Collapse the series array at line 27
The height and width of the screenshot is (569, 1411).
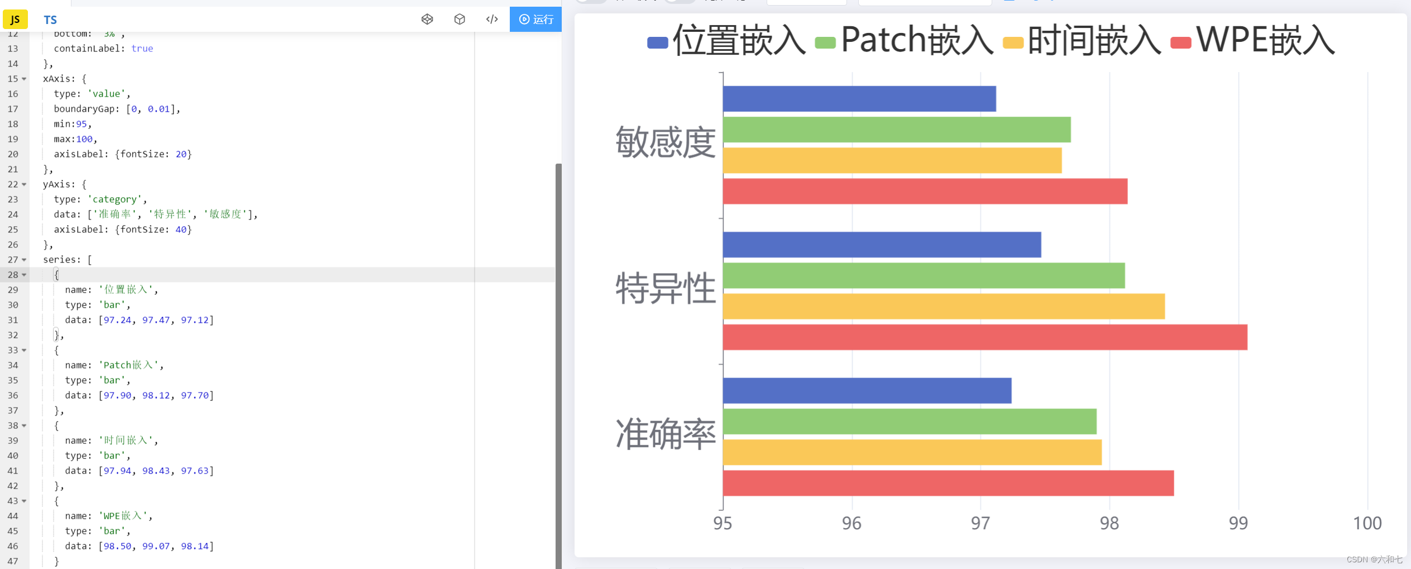click(24, 260)
